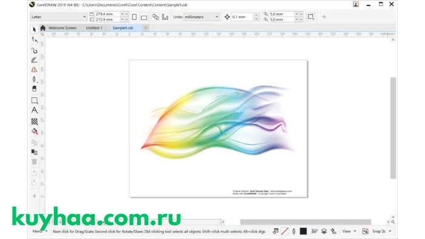The height and width of the screenshot is (239, 425).
Task: Select the Interactive Fill bucket tool
Action: pos(34,131)
